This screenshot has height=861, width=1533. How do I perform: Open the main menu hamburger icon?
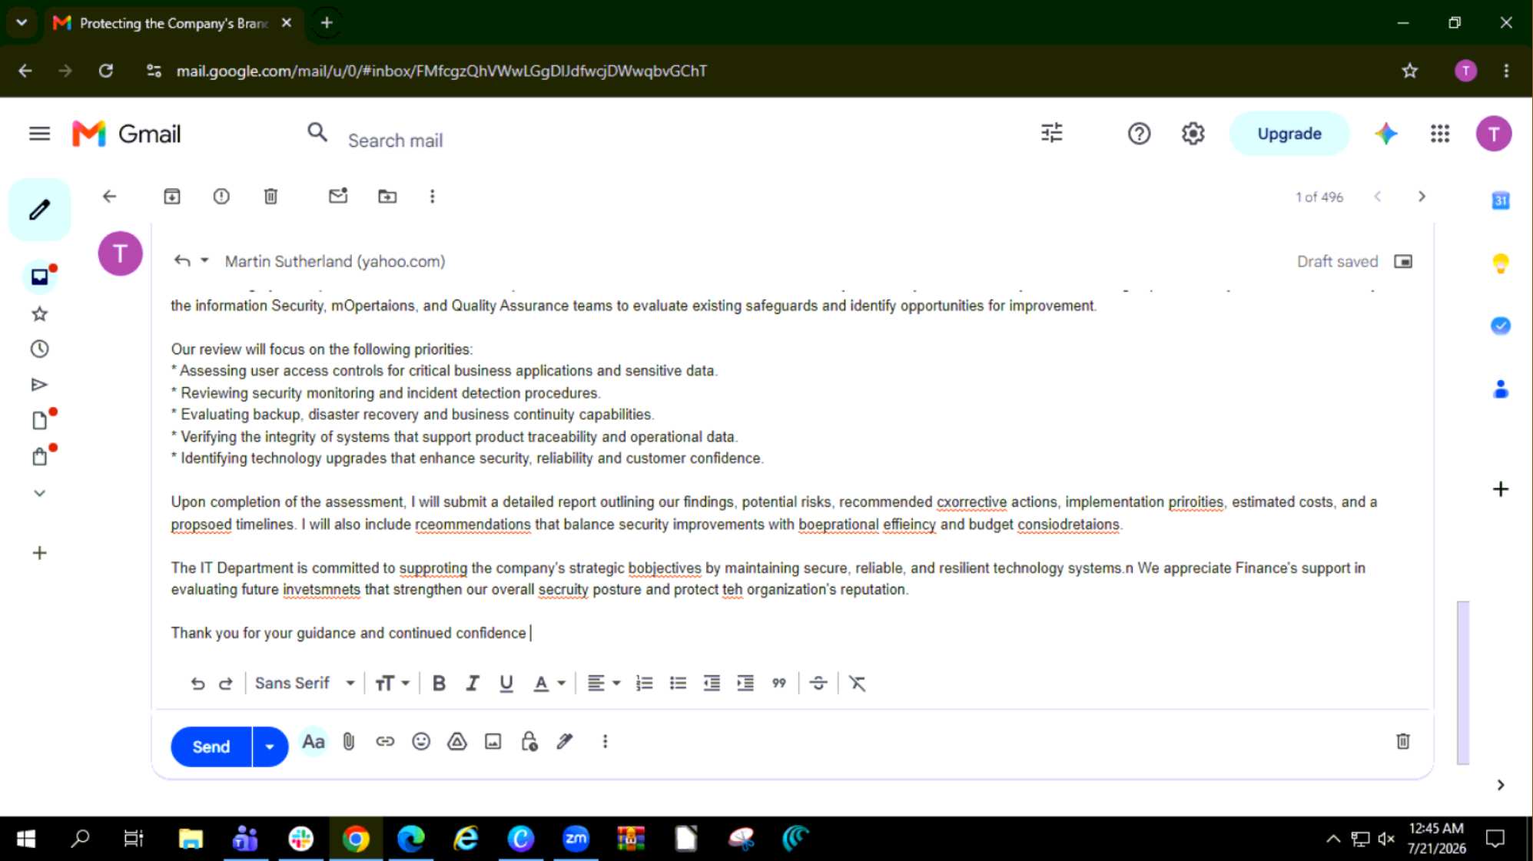pyautogui.click(x=39, y=134)
